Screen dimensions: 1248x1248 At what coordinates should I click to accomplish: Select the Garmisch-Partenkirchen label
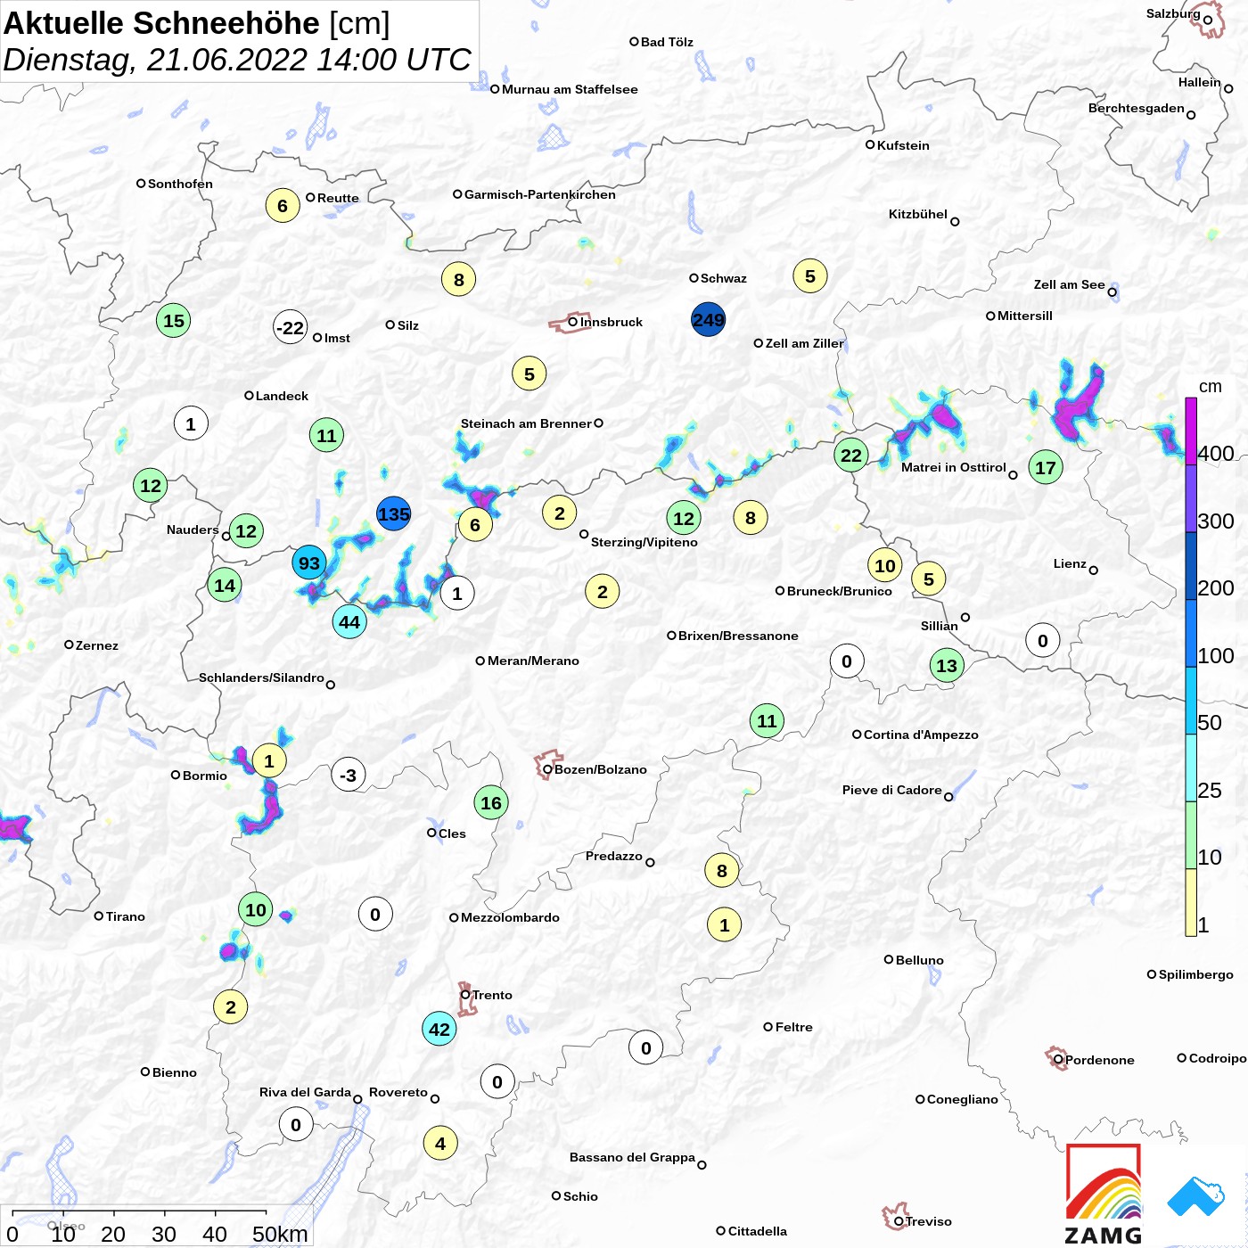tap(540, 194)
